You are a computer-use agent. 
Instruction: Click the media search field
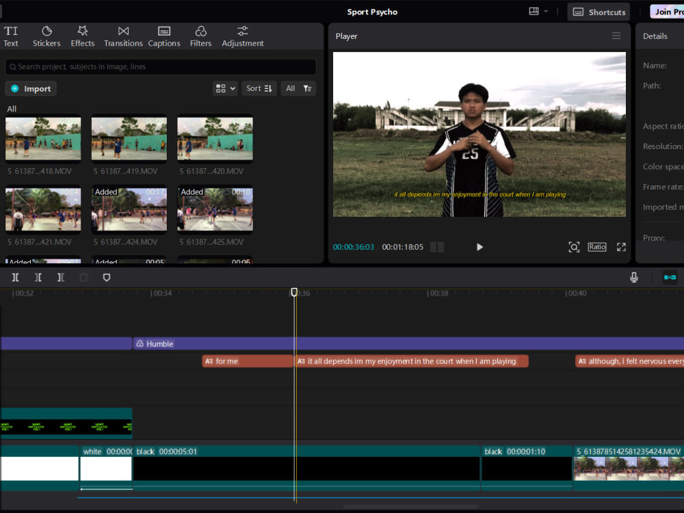[161, 67]
